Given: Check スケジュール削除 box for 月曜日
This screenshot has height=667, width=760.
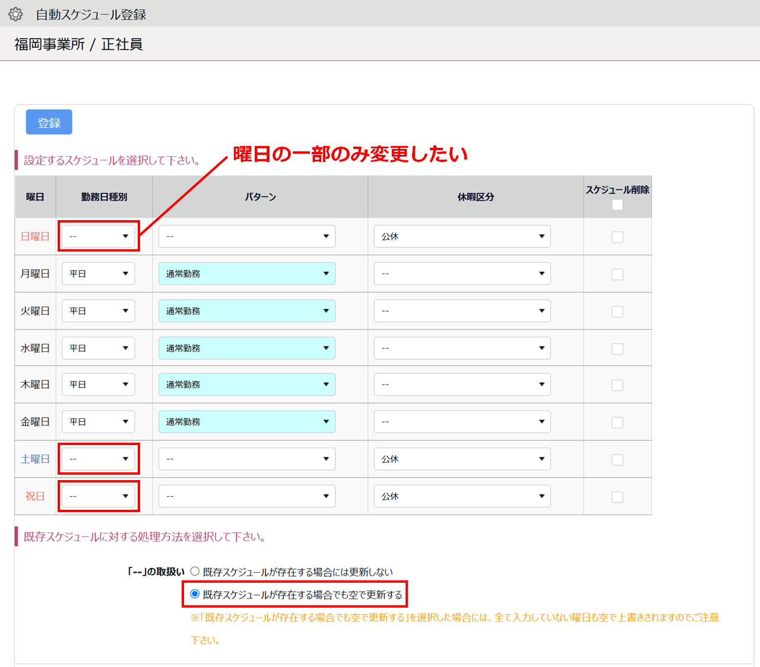Looking at the screenshot, I should click(617, 275).
